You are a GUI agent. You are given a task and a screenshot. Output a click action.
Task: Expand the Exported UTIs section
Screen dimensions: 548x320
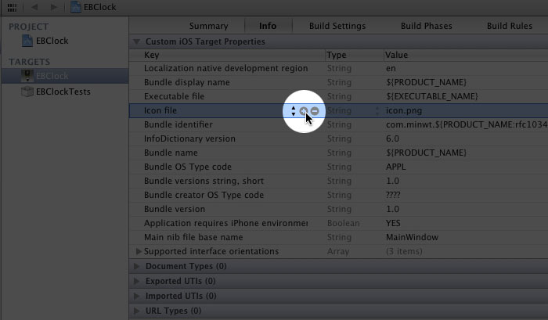tap(137, 281)
